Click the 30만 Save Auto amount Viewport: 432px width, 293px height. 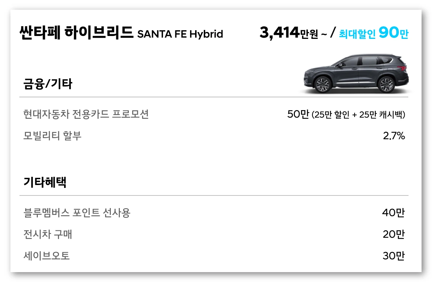[394, 256]
